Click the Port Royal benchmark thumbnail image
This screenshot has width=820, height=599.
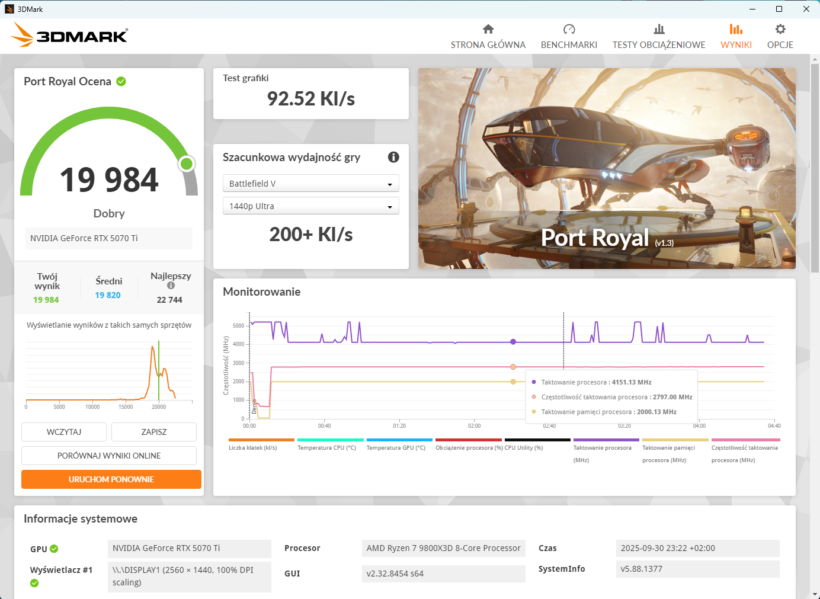click(x=607, y=168)
